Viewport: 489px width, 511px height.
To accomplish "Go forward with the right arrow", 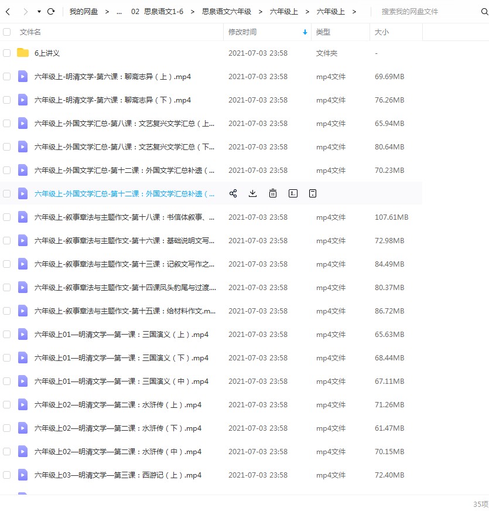I will pos(26,12).
